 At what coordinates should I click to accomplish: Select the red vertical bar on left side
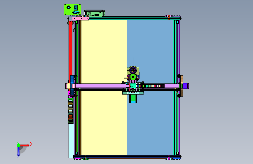70,50
